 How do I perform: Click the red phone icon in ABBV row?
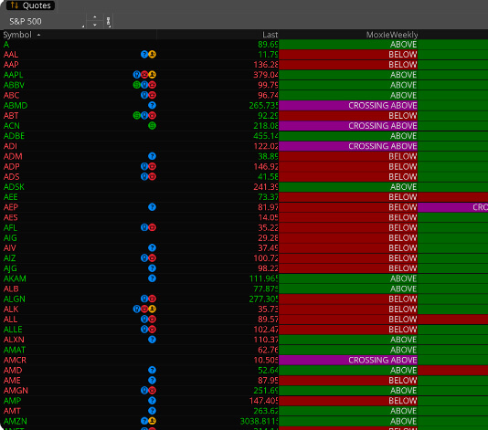(153, 85)
